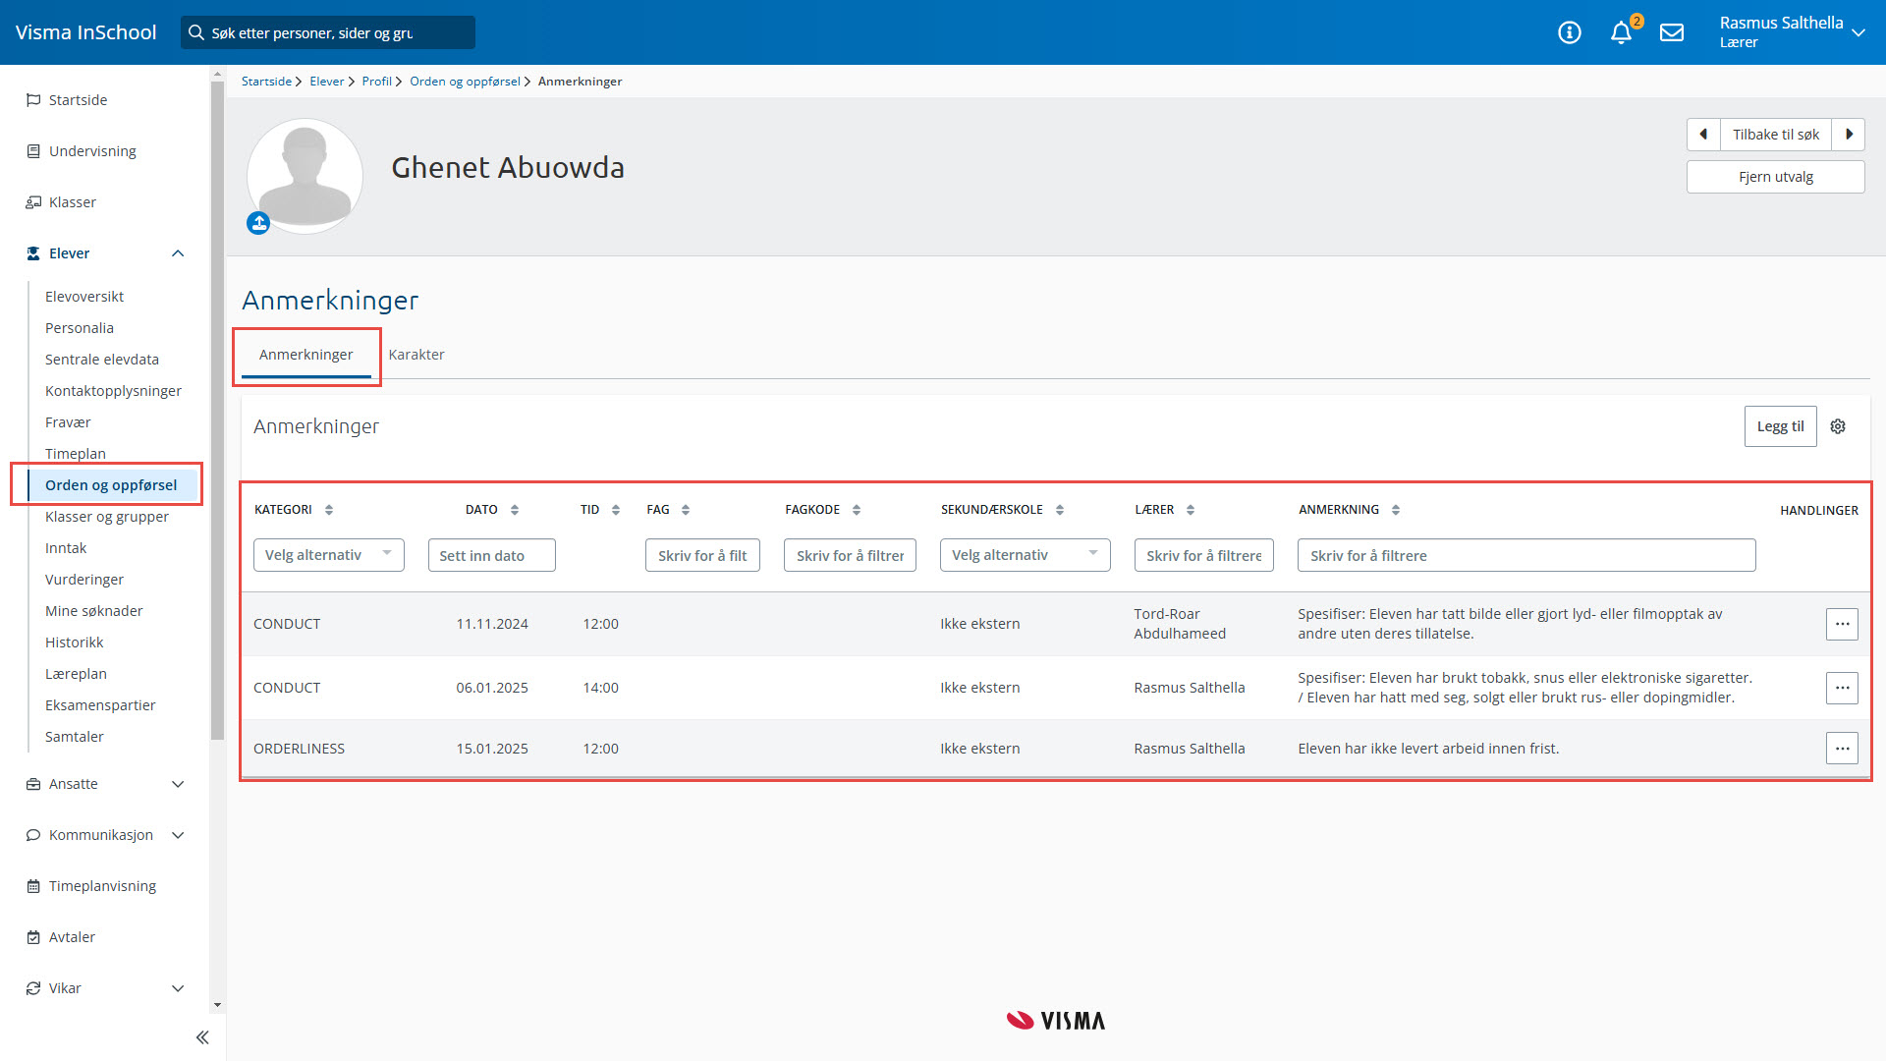Click the Fjern utvalg button
The height and width of the screenshot is (1061, 1886).
(1775, 177)
